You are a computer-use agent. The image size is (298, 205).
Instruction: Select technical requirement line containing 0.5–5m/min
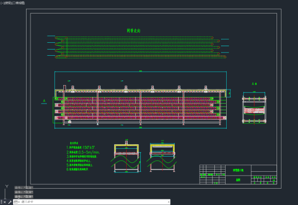tap(83, 152)
